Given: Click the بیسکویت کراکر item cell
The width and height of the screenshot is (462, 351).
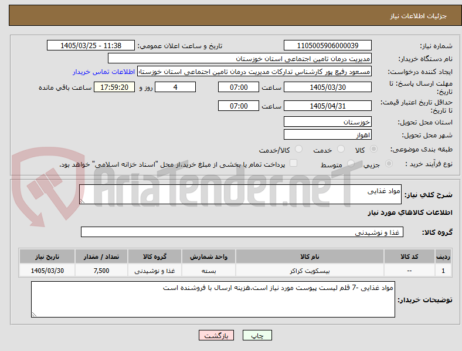Looking at the screenshot, I should tap(310, 271).
